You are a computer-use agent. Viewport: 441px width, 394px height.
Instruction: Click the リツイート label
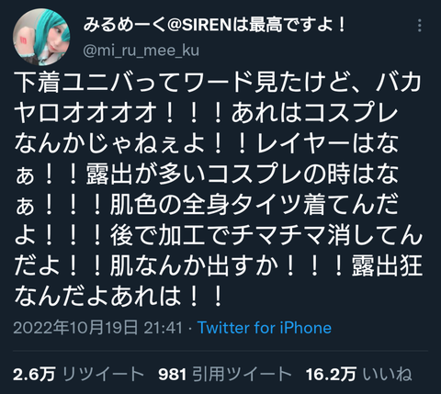[103, 374]
